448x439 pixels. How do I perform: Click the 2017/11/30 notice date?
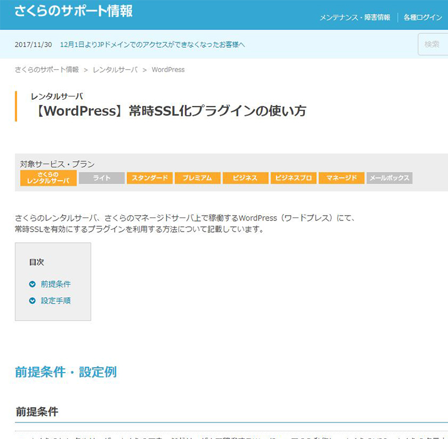point(34,44)
